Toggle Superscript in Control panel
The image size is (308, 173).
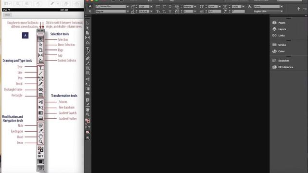[164, 6]
